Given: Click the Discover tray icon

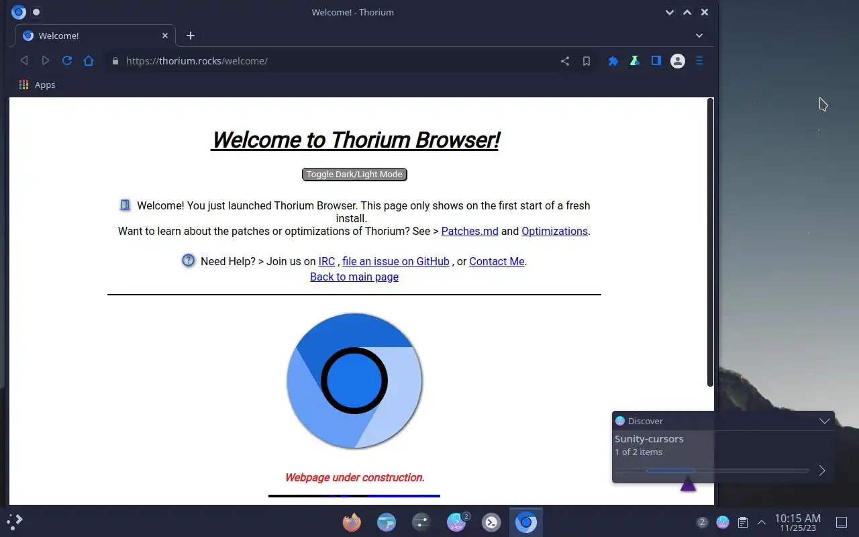Looking at the screenshot, I should click(x=723, y=522).
